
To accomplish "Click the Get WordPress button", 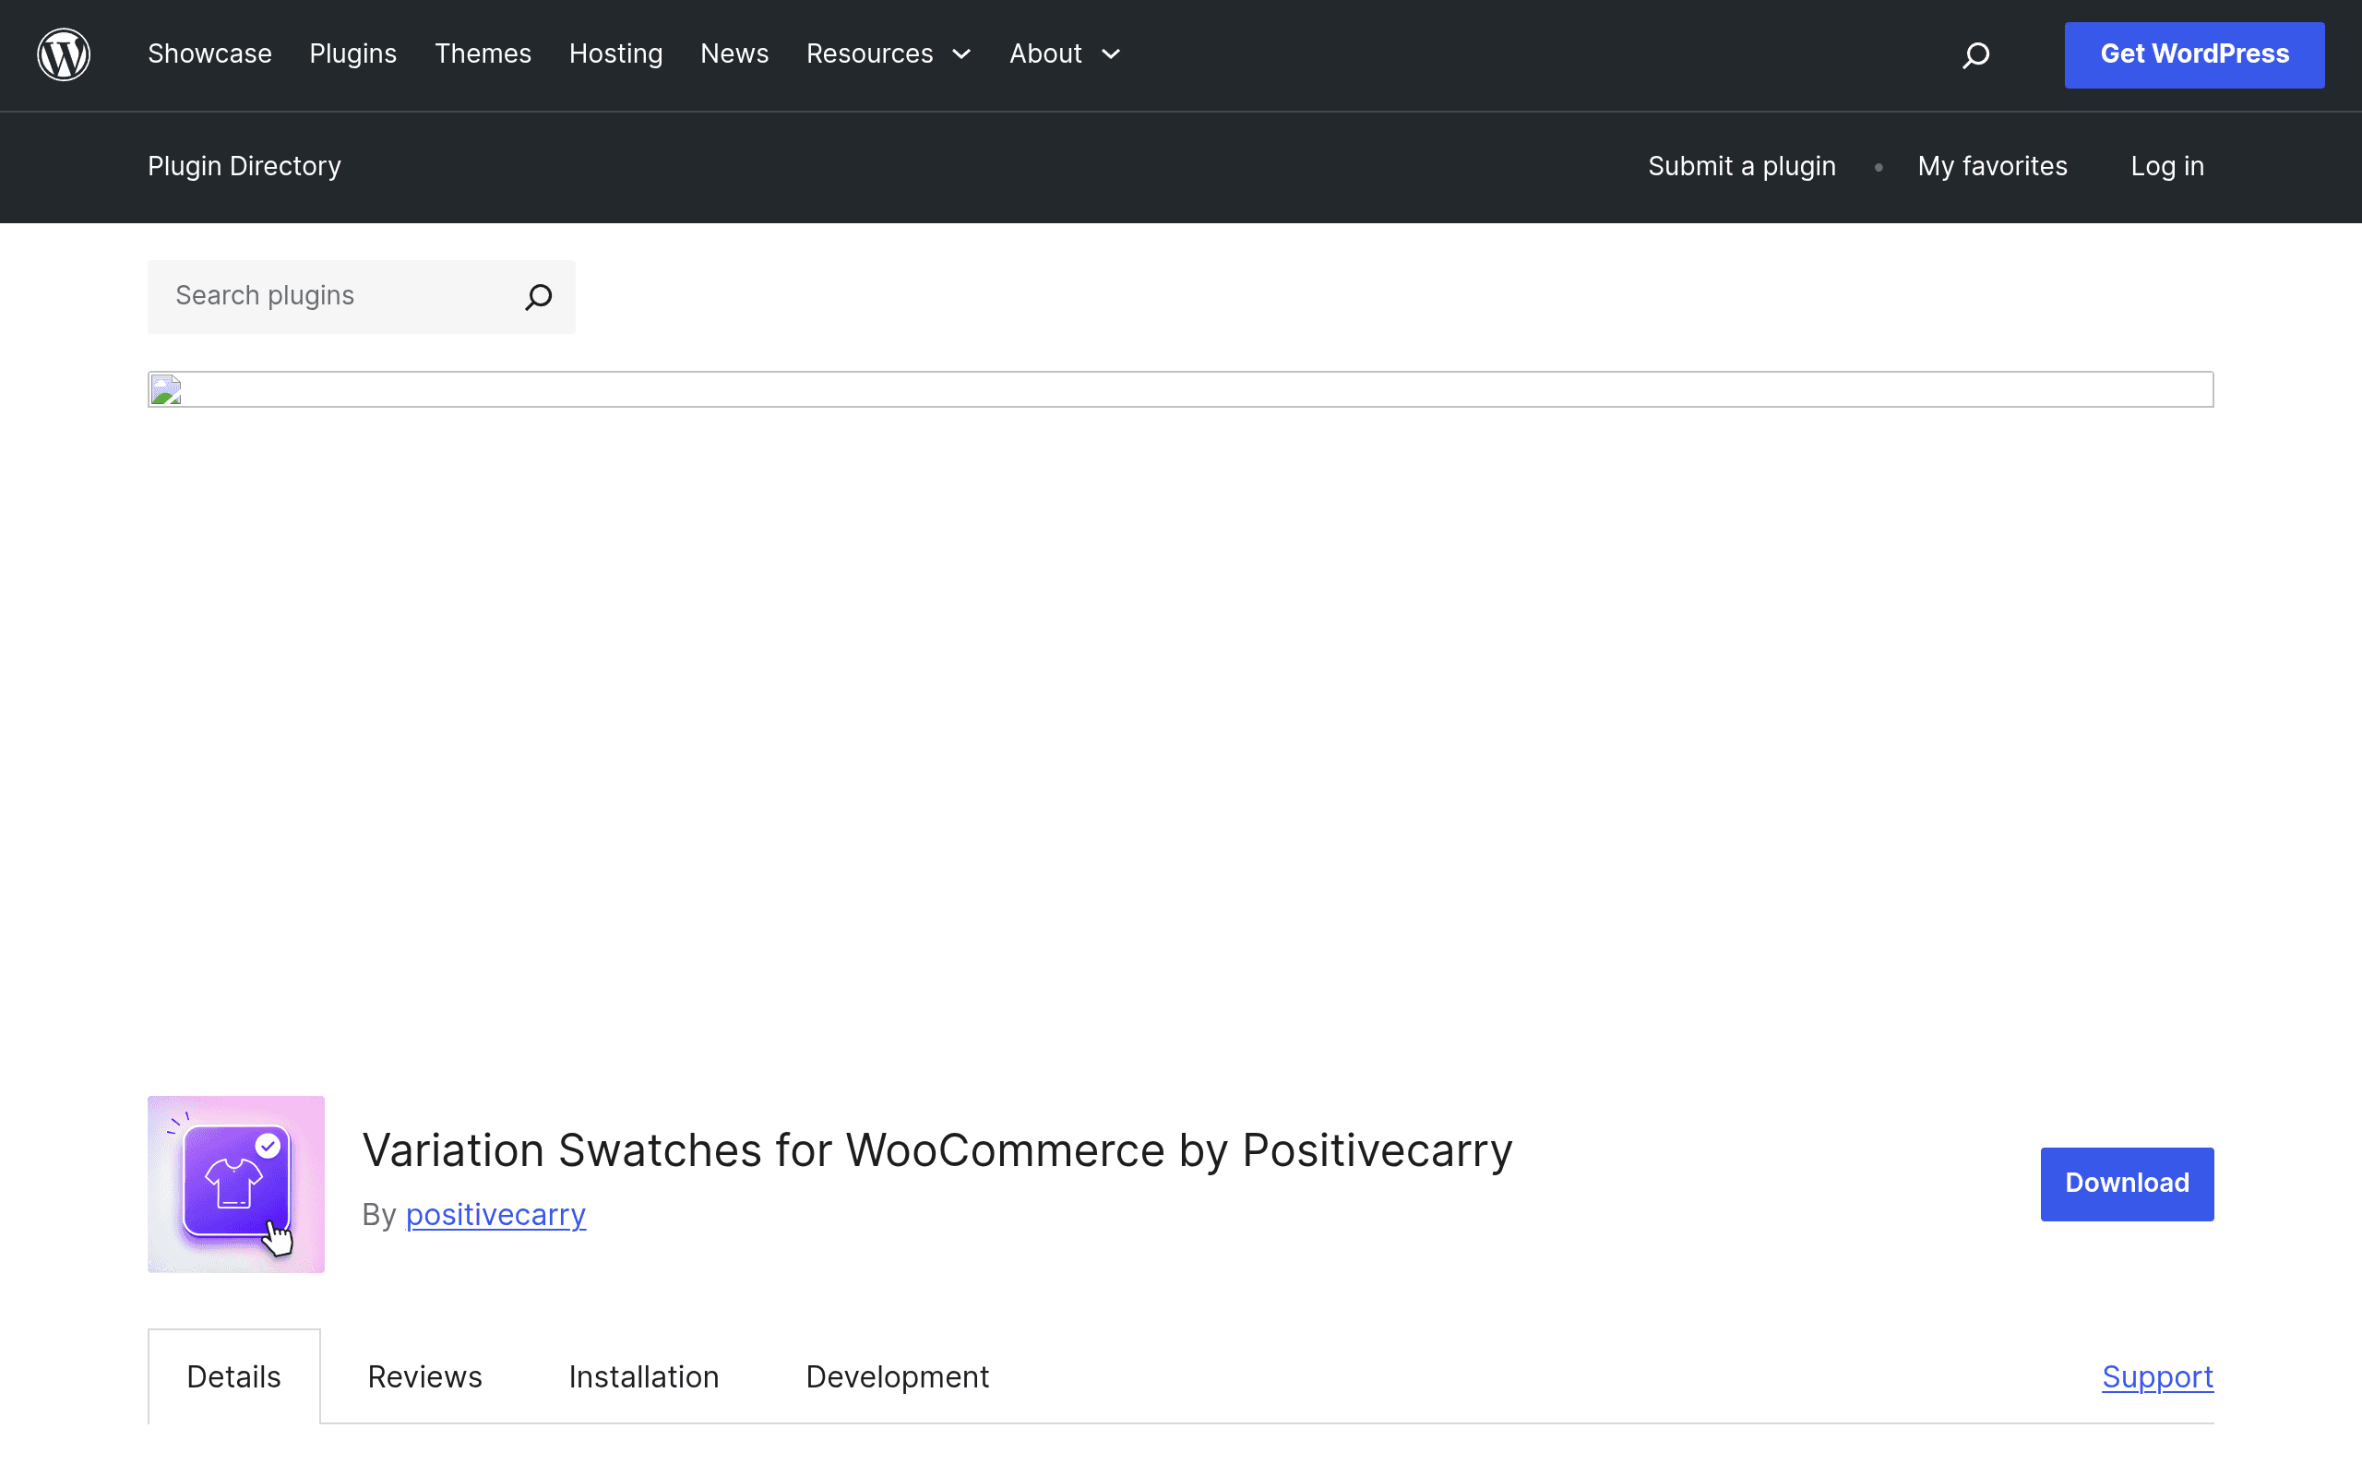I will click(x=2194, y=54).
